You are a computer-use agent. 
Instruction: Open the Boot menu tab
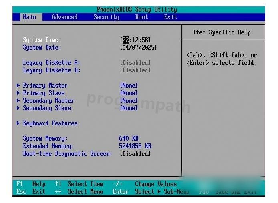[x=141, y=17]
